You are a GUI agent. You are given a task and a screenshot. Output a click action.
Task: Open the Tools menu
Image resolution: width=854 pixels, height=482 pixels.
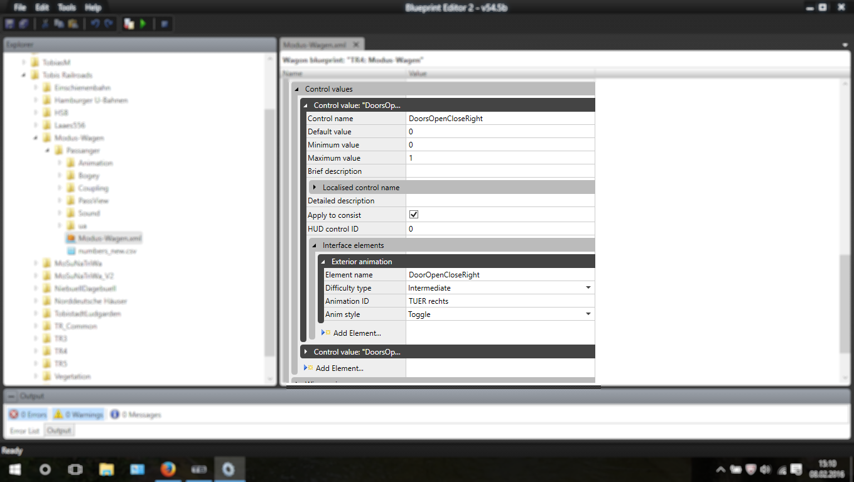coord(67,8)
